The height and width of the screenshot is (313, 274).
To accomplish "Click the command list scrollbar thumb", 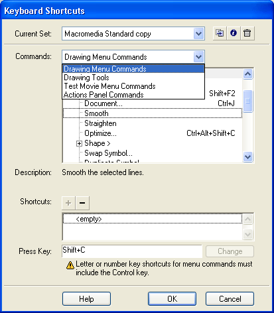I will pyautogui.click(x=247, y=101).
